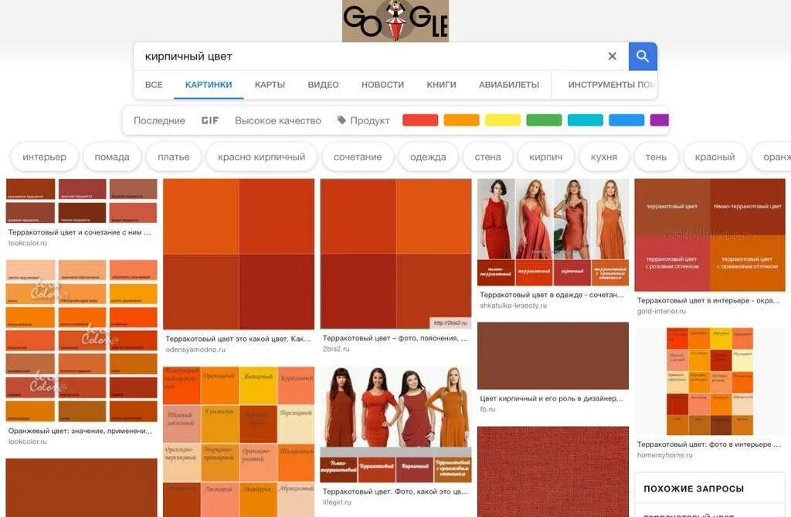The width and height of the screenshot is (791, 517).
Task: Click 'Терракотовый цвет. Фото, какой это цв...' title
Action: (x=395, y=492)
